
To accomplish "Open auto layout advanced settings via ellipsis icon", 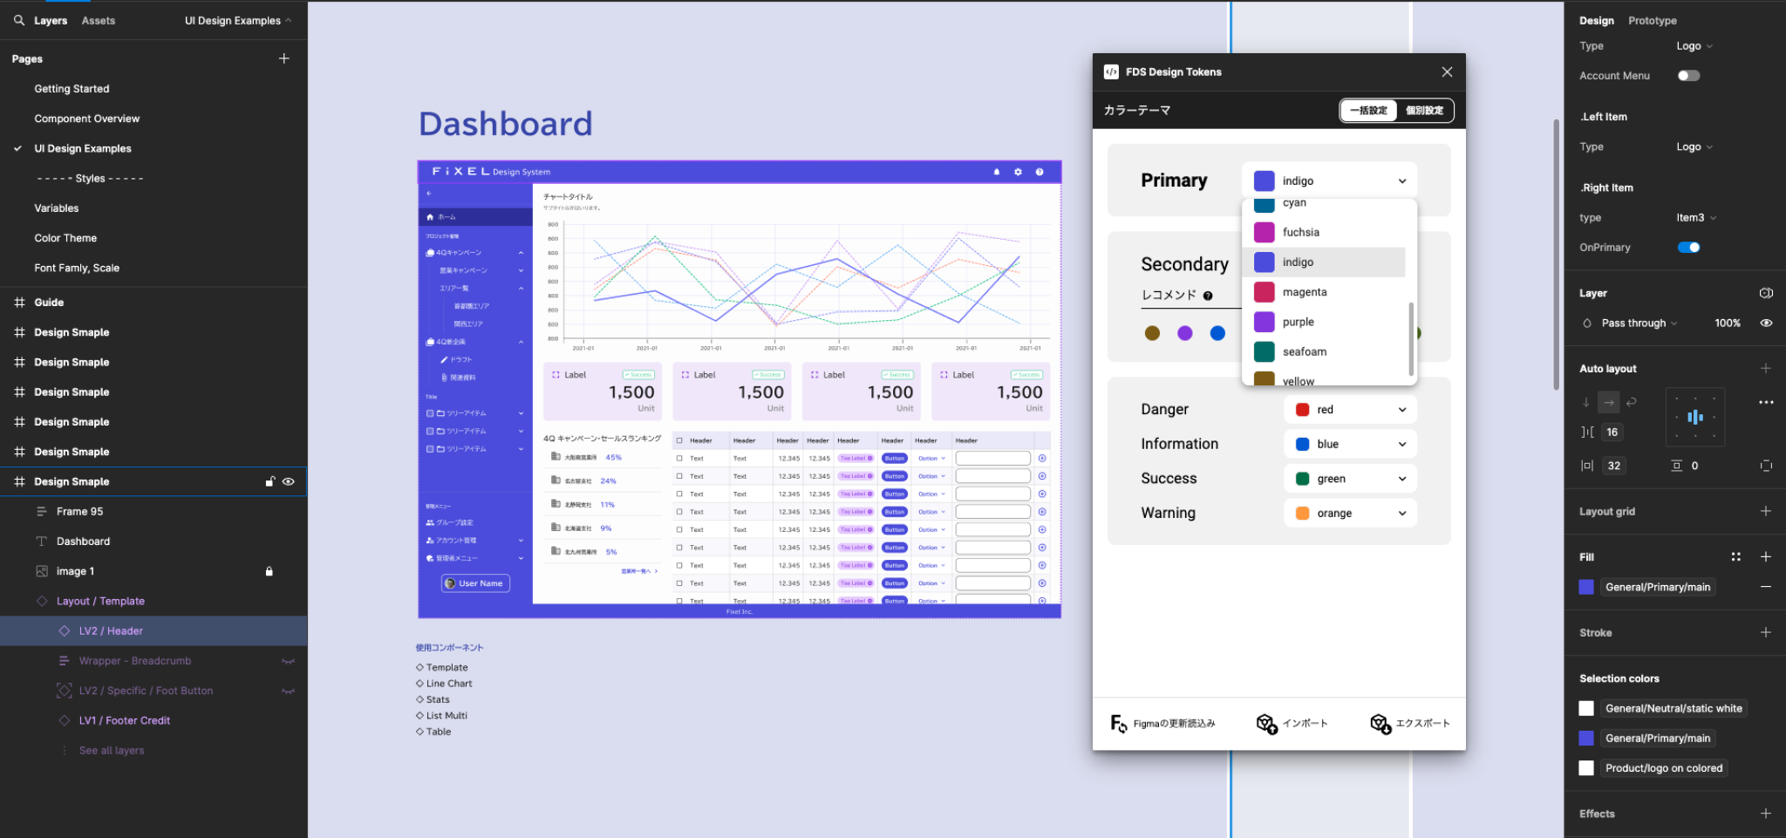I will point(1767,402).
